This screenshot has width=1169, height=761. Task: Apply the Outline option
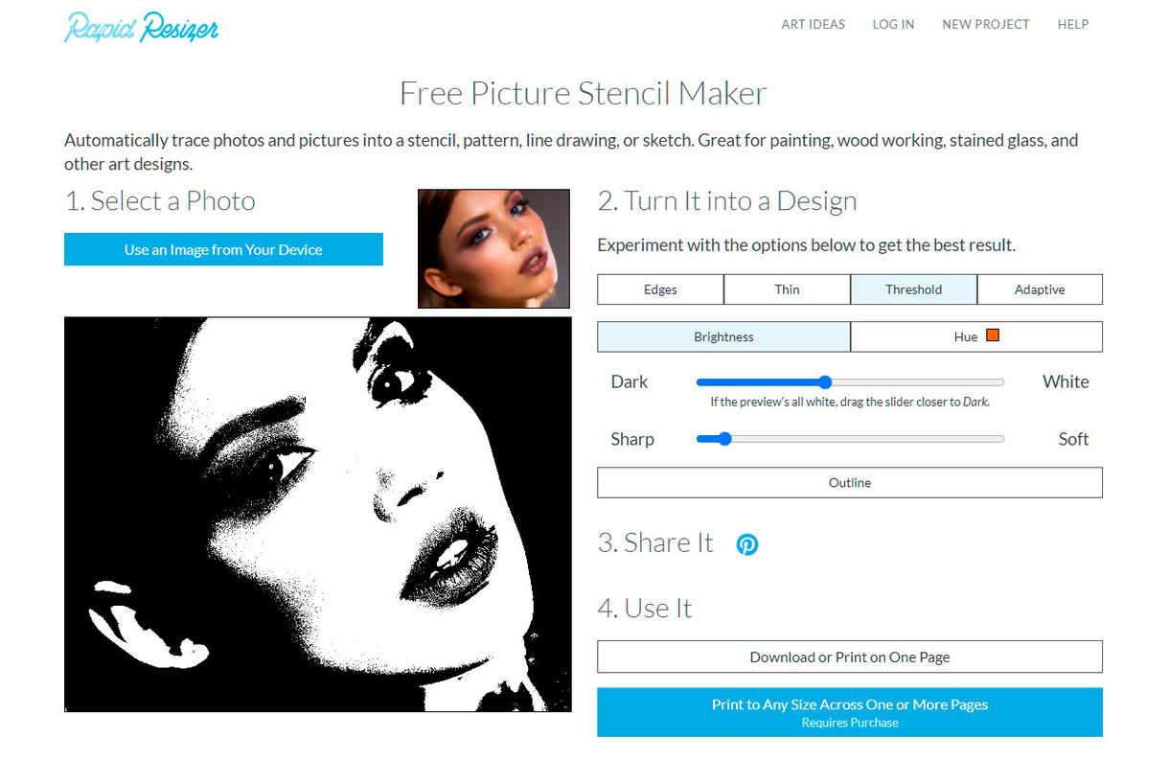849,482
